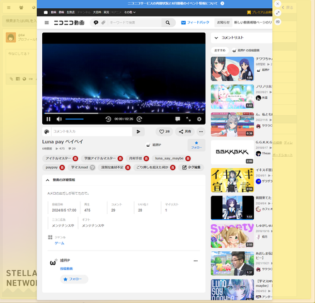Open the uploader name beside the video title

pos(157,145)
